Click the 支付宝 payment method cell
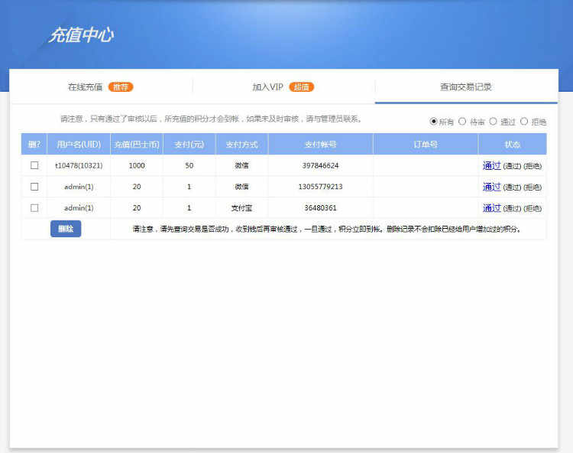 coord(242,208)
